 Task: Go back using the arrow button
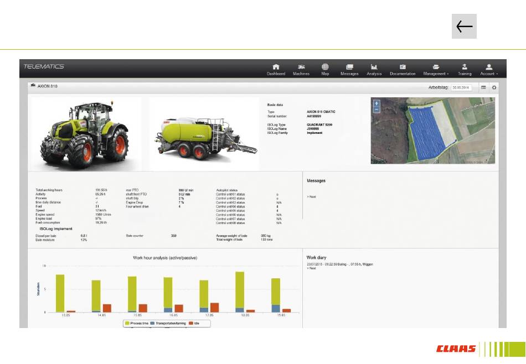pos(464,26)
